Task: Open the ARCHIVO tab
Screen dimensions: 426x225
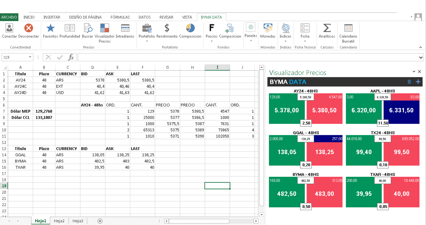Action: click(9, 17)
